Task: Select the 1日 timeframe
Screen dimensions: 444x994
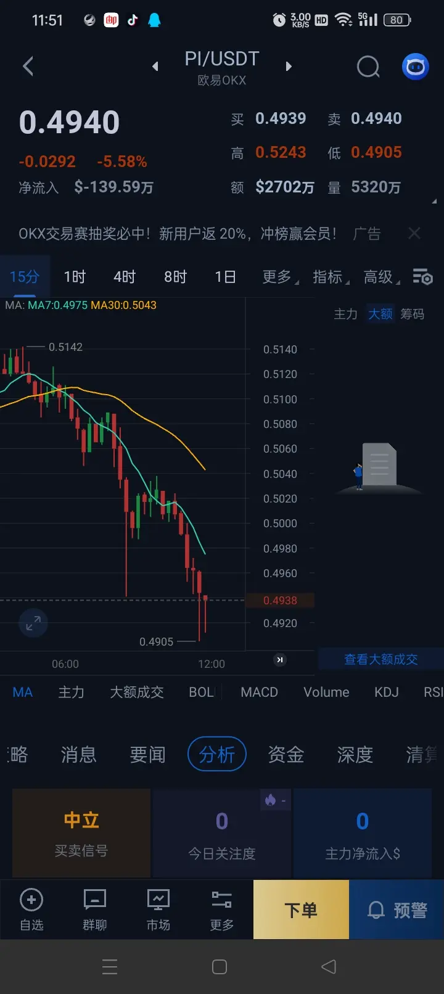Action: point(225,277)
